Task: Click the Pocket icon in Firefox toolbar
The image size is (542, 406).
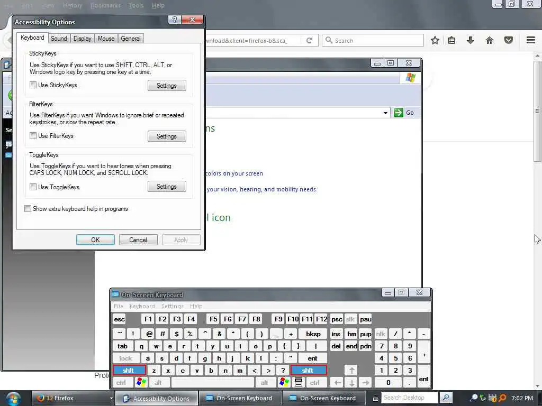Action: pos(509,40)
